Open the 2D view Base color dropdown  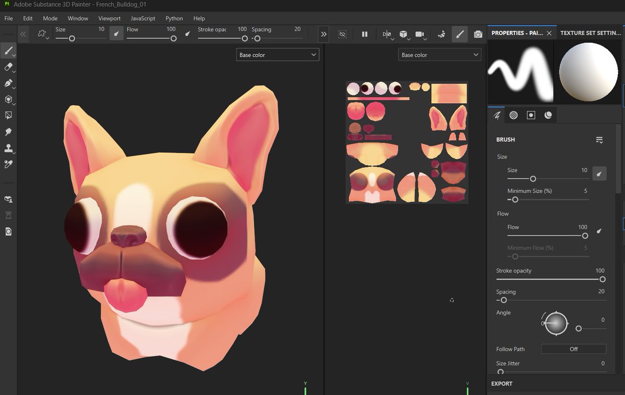click(x=440, y=54)
